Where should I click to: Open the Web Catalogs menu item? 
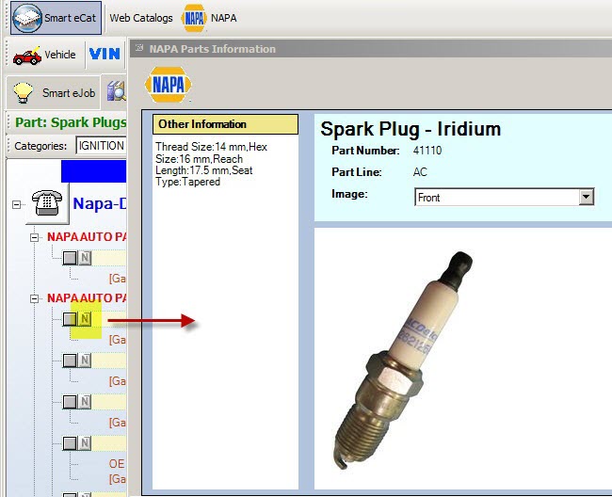coord(141,18)
